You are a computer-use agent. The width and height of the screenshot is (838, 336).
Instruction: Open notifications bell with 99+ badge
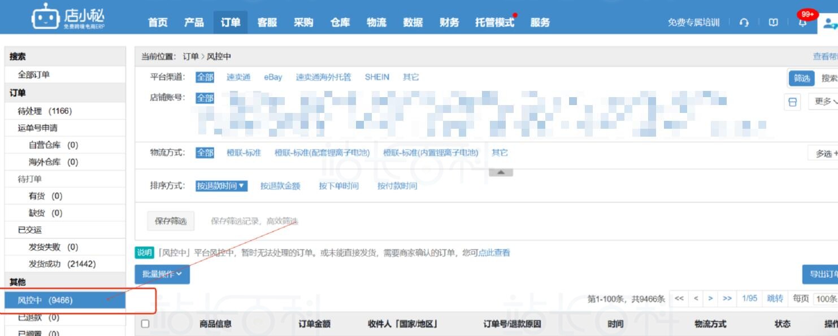pos(802,23)
